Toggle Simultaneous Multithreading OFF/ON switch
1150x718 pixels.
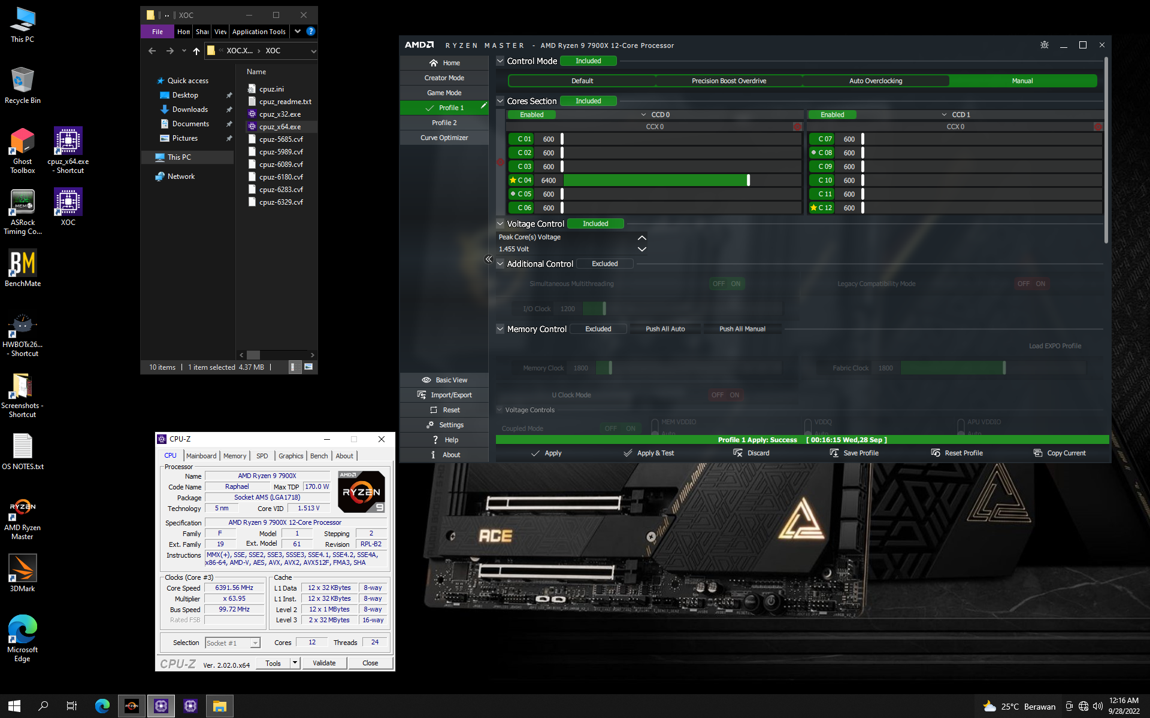tap(727, 284)
